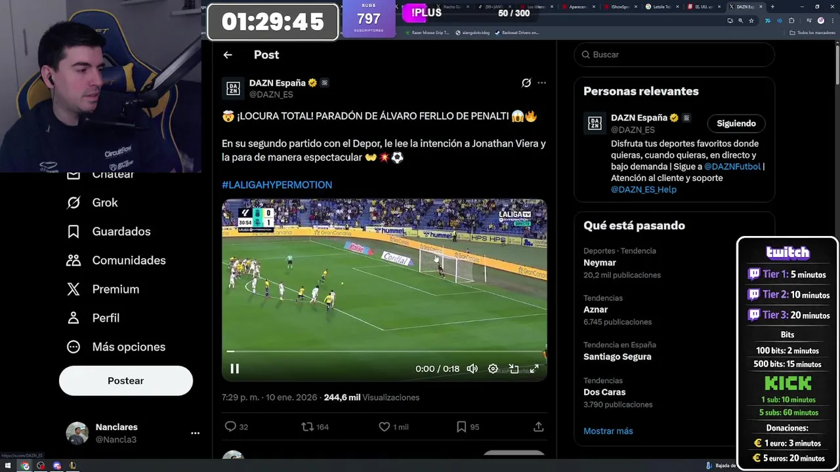840x472 pixels.
Task: Click the Chrome zoom magnifier icon
Action: click(x=740, y=20)
